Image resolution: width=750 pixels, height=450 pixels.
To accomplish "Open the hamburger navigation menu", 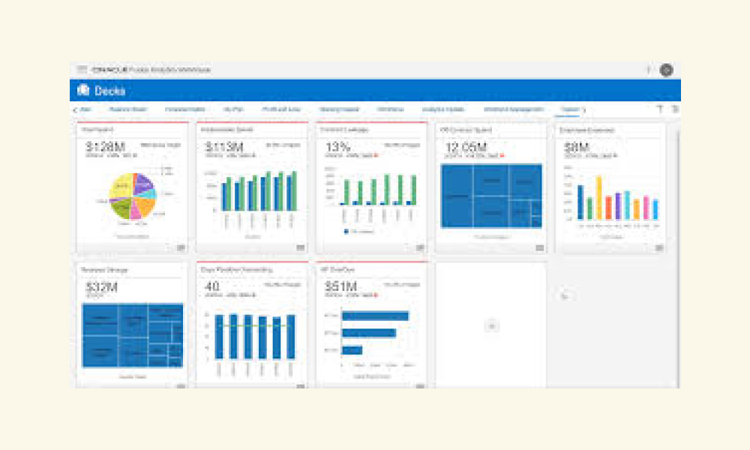I will (x=82, y=70).
